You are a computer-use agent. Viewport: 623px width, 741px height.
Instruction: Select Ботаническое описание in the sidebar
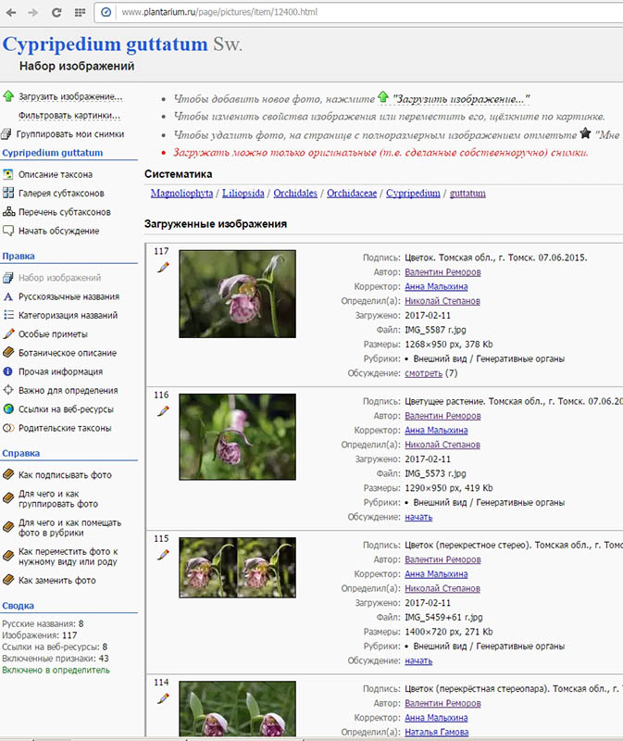(67, 353)
